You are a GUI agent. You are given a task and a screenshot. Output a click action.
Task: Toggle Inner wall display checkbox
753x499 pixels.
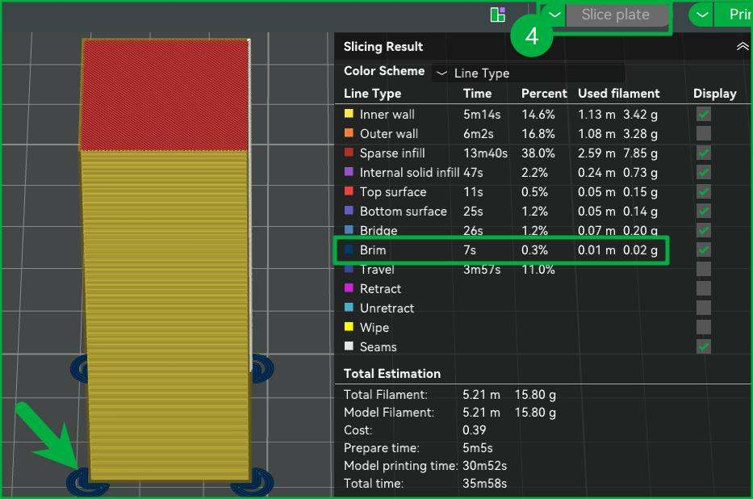[x=704, y=115]
